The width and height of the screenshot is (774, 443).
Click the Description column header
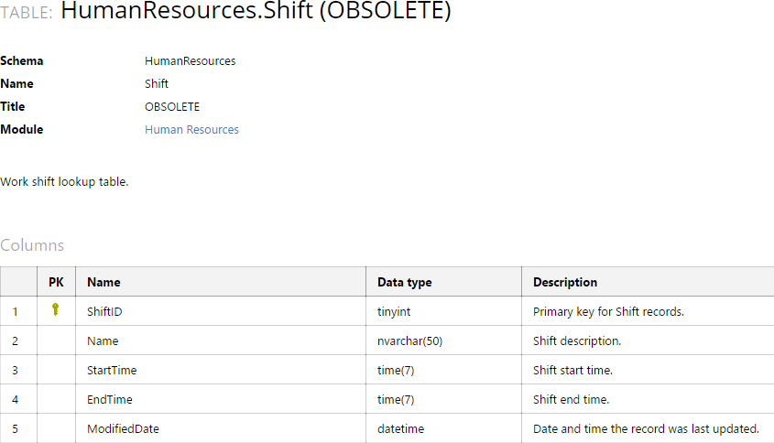(565, 282)
